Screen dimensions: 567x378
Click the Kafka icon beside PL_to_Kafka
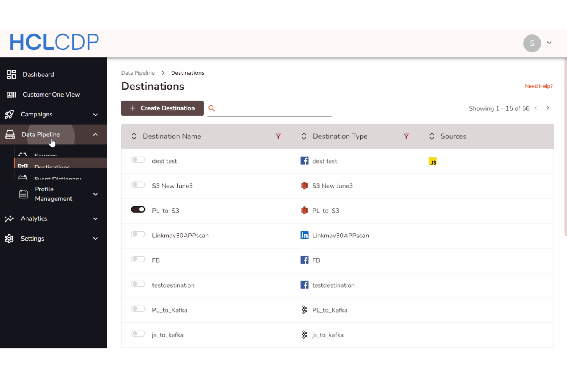click(304, 309)
